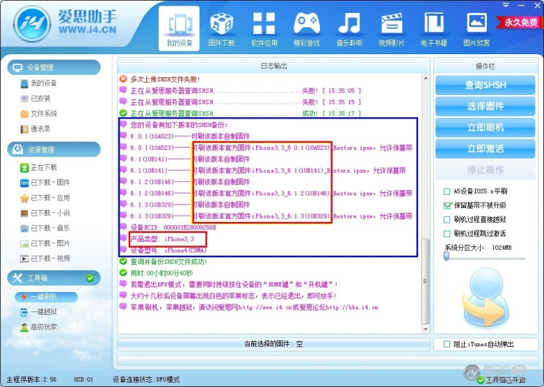Click the 当前选择的固件 bar
The width and height of the screenshot is (544, 387).
click(273, 344)
